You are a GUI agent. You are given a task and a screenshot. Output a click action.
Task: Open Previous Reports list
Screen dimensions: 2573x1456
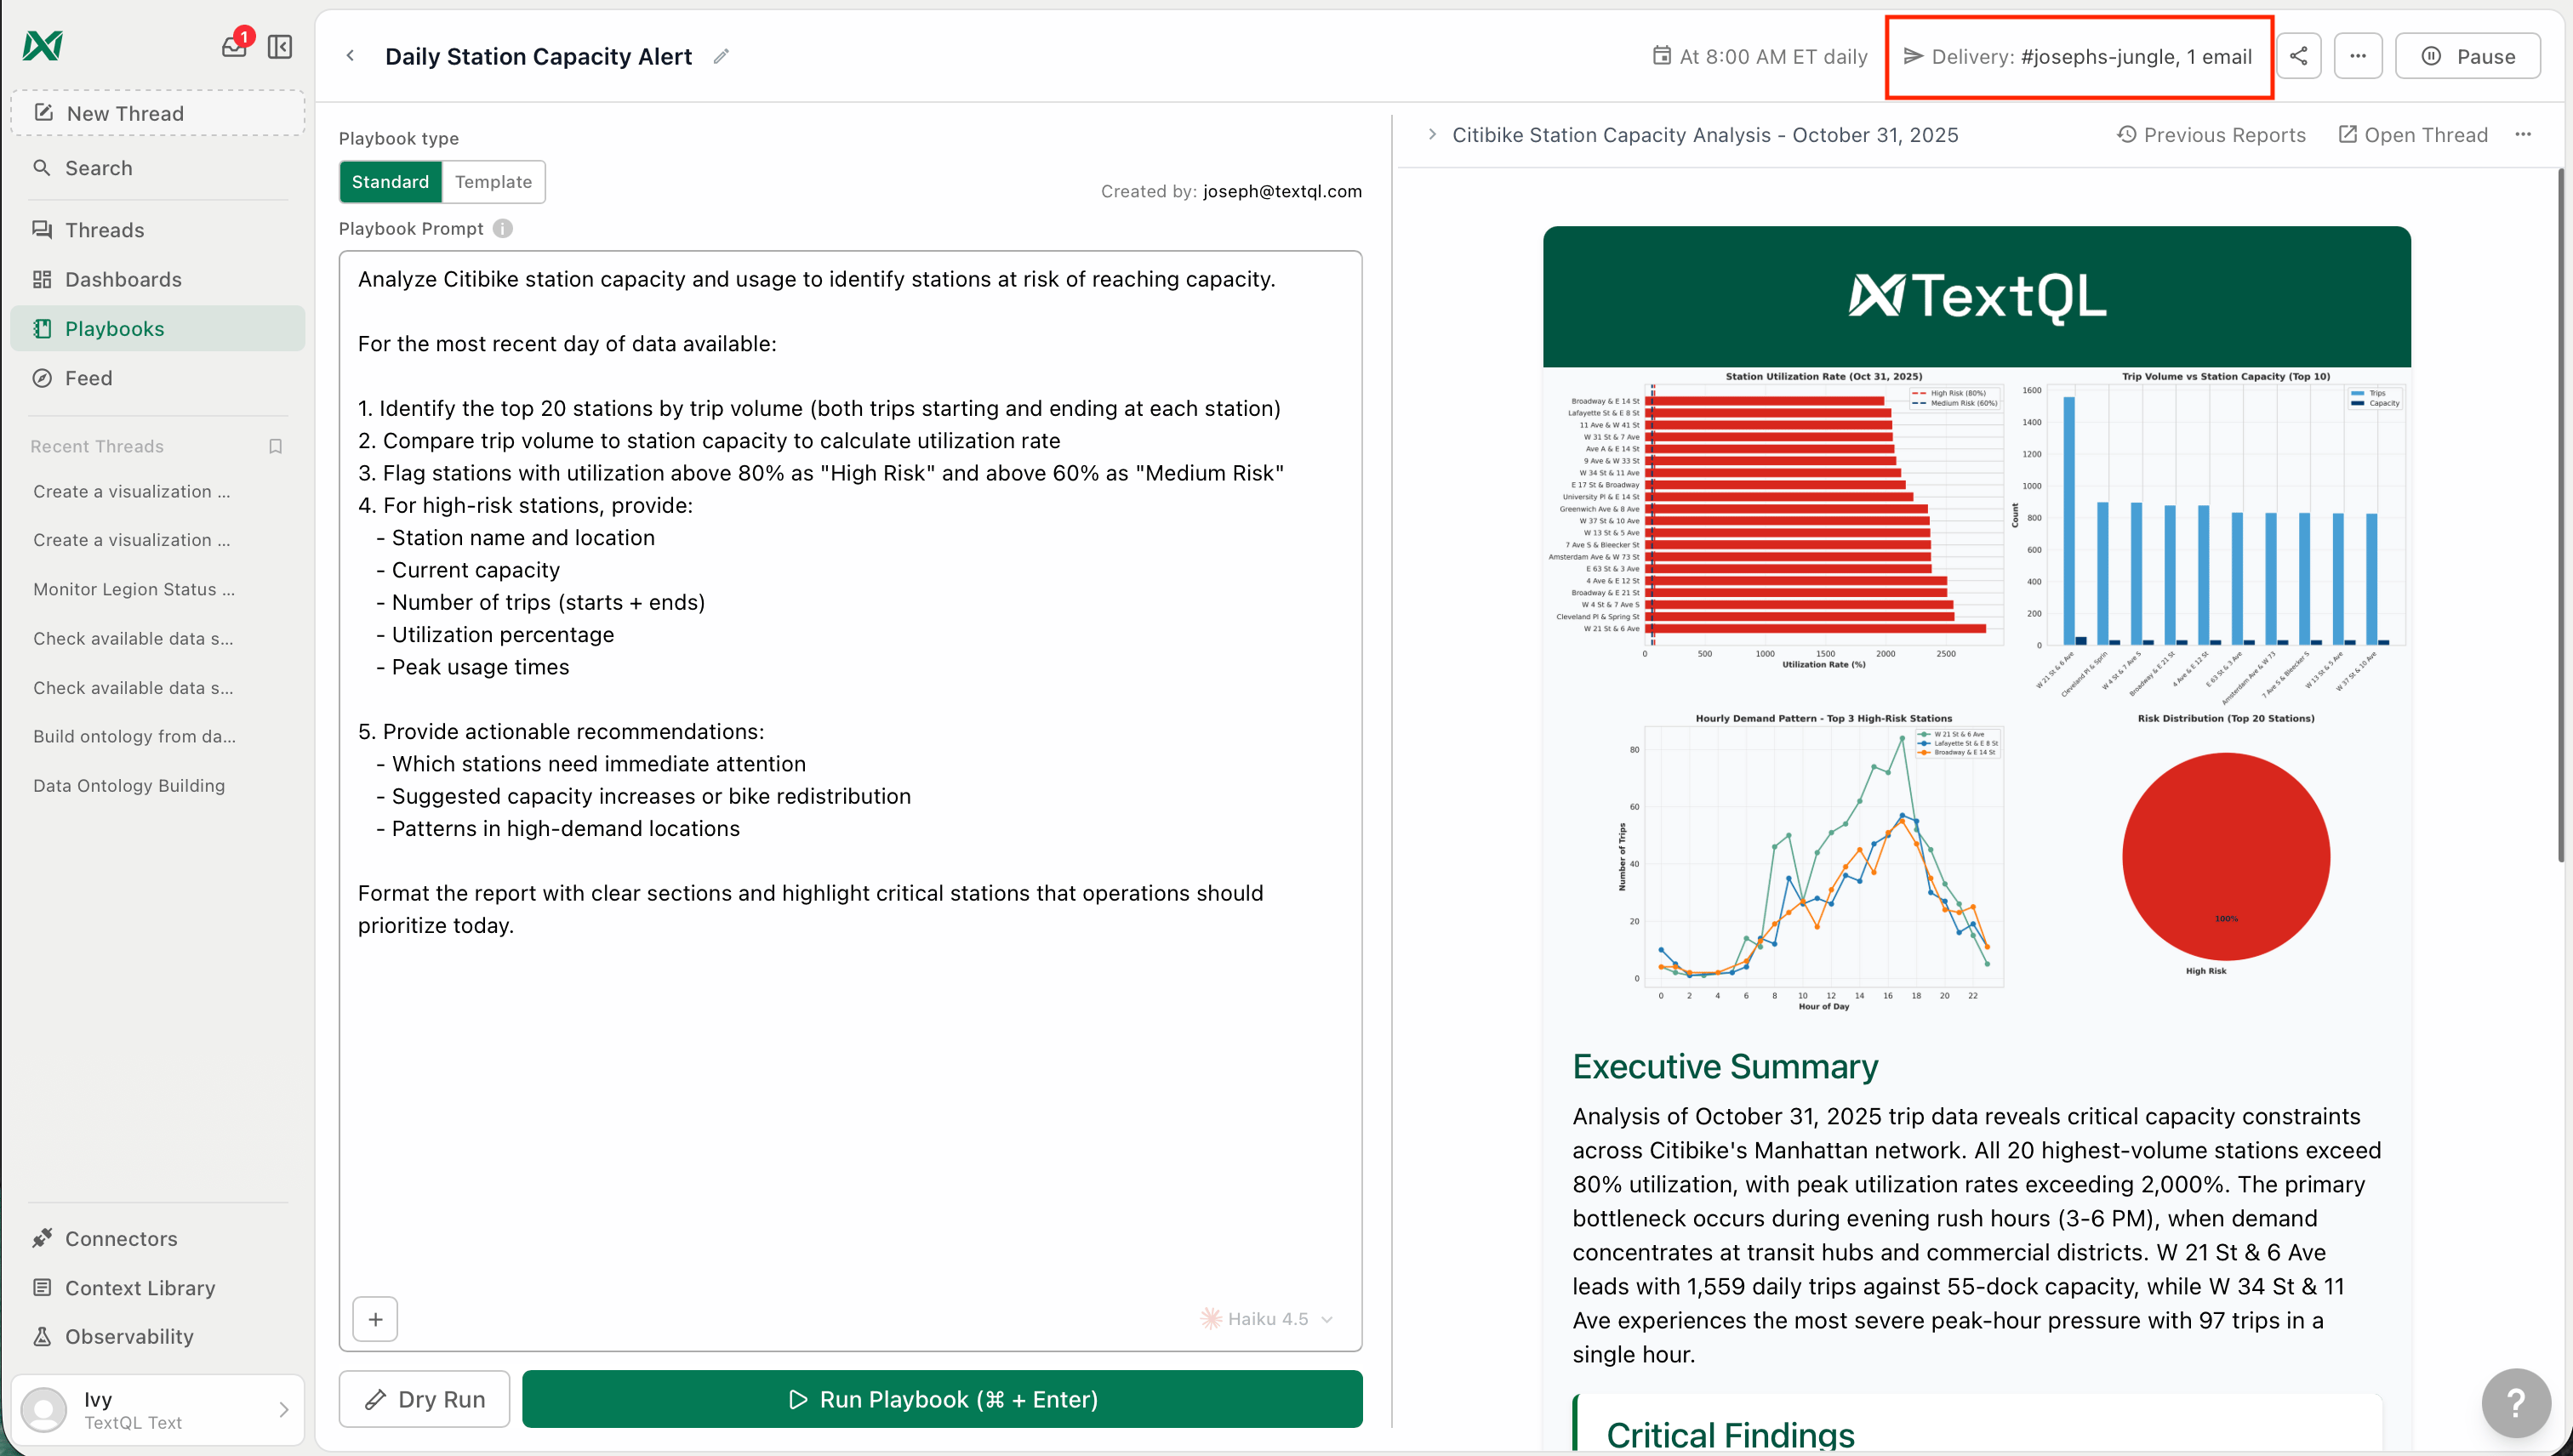pos(2212,135)
